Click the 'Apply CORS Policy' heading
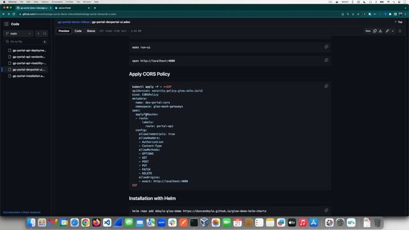This screenshot has width=409, height=230. click(149, 74)
